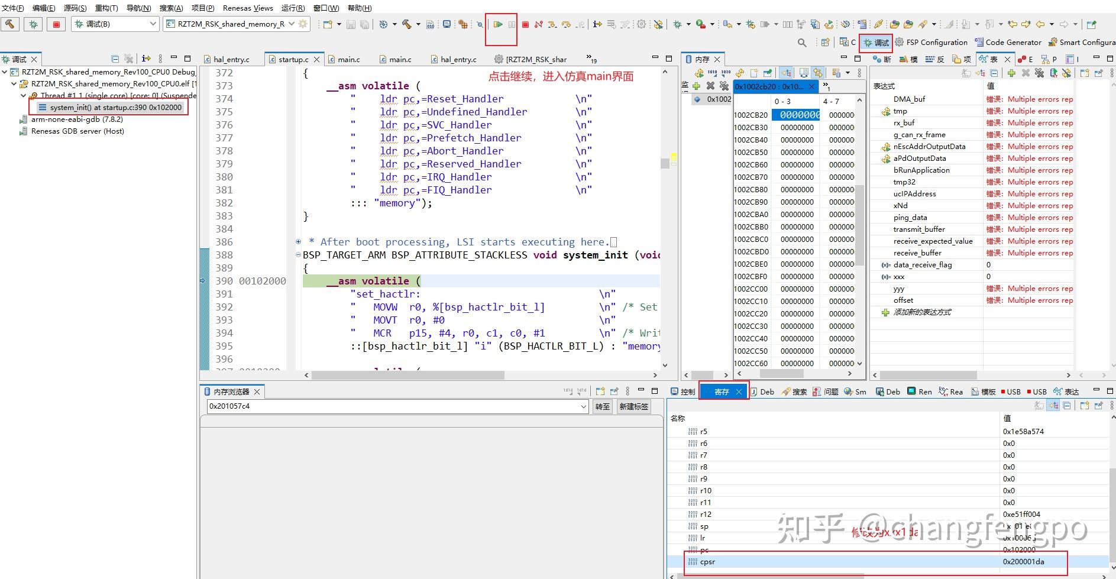Viewport: 1116px width, 579px height.
Task: Collapse the RZT2M_RSK_shared_memory_Rev100_CPU0 Debug tree node
Action: tap(5, 72)
